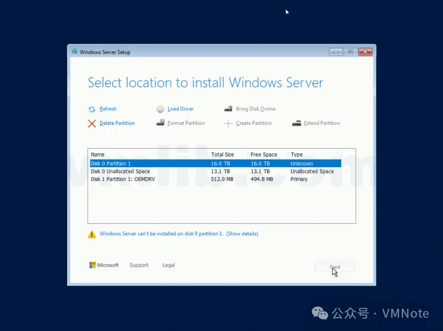The width and height of the screenshot is (443, 331).
Task: Open the Show details link
Action: pyautogui.click(x=242, y=234)
